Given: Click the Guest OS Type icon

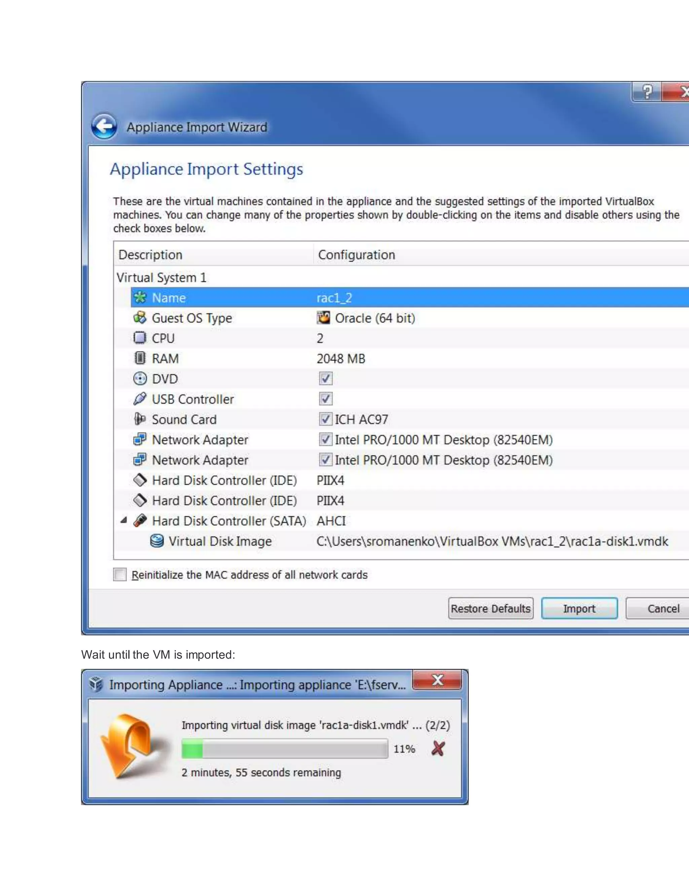Looking at the screenshot, I should (140, 318).
